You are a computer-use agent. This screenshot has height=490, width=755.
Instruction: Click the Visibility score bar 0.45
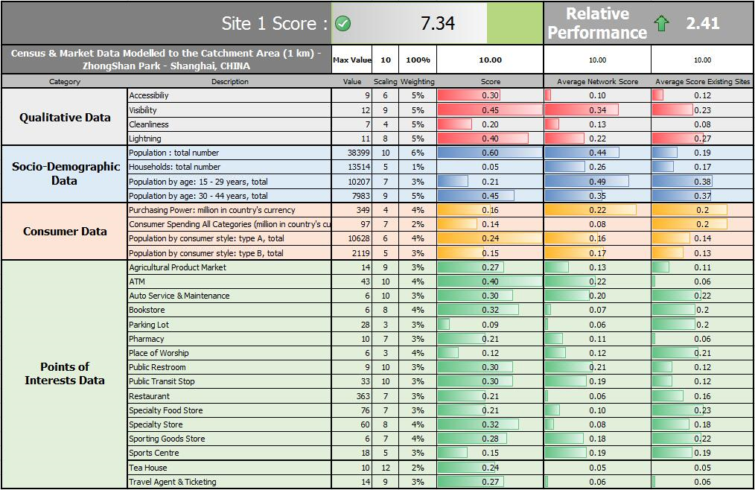point(490,110)
